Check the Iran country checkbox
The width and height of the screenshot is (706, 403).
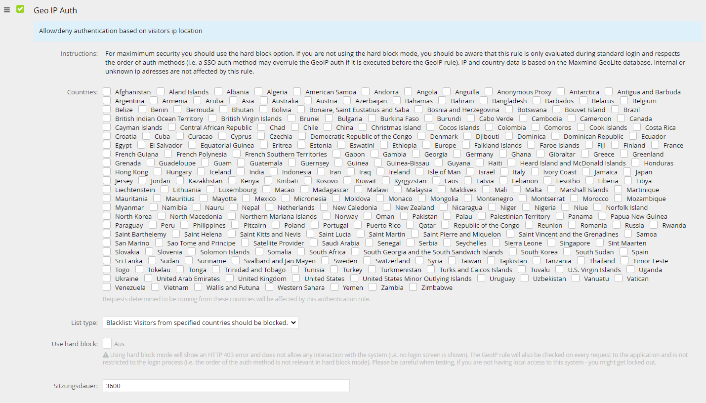(x=321, y=171)
